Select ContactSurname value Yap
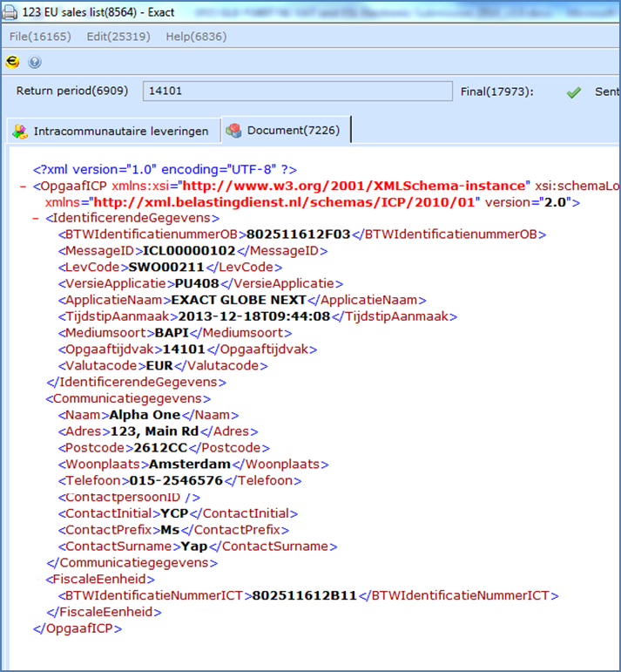Image resolution: width=621 pixels, height=672 pixels. pos(194,546)
